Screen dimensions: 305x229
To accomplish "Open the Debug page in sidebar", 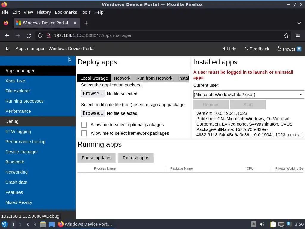I will 38,121.
